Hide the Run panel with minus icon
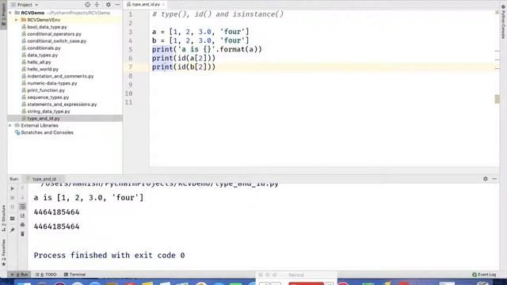The height and width of the screenshot is (285, 507). click(494, 179)
